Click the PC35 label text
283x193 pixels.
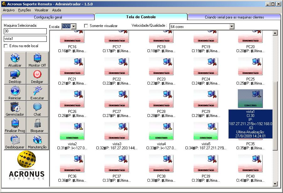tap(250, 144)
